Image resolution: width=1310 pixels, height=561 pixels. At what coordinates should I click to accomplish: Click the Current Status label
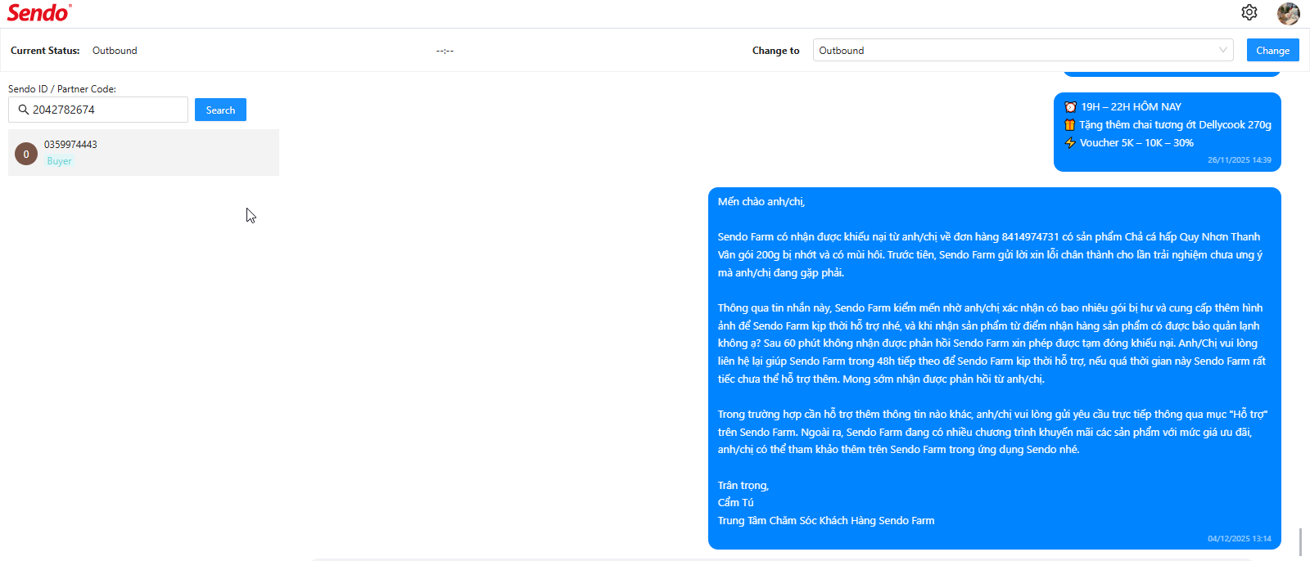[45, 51]
